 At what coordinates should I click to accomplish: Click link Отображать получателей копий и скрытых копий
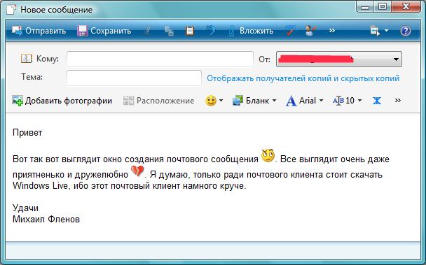(x=303, y=78)
